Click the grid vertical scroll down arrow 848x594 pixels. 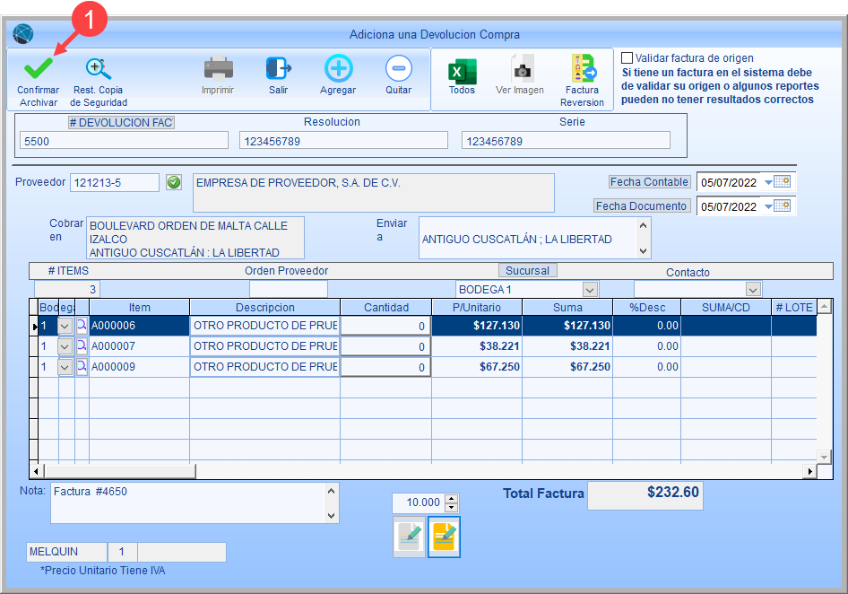coord(824,457)
